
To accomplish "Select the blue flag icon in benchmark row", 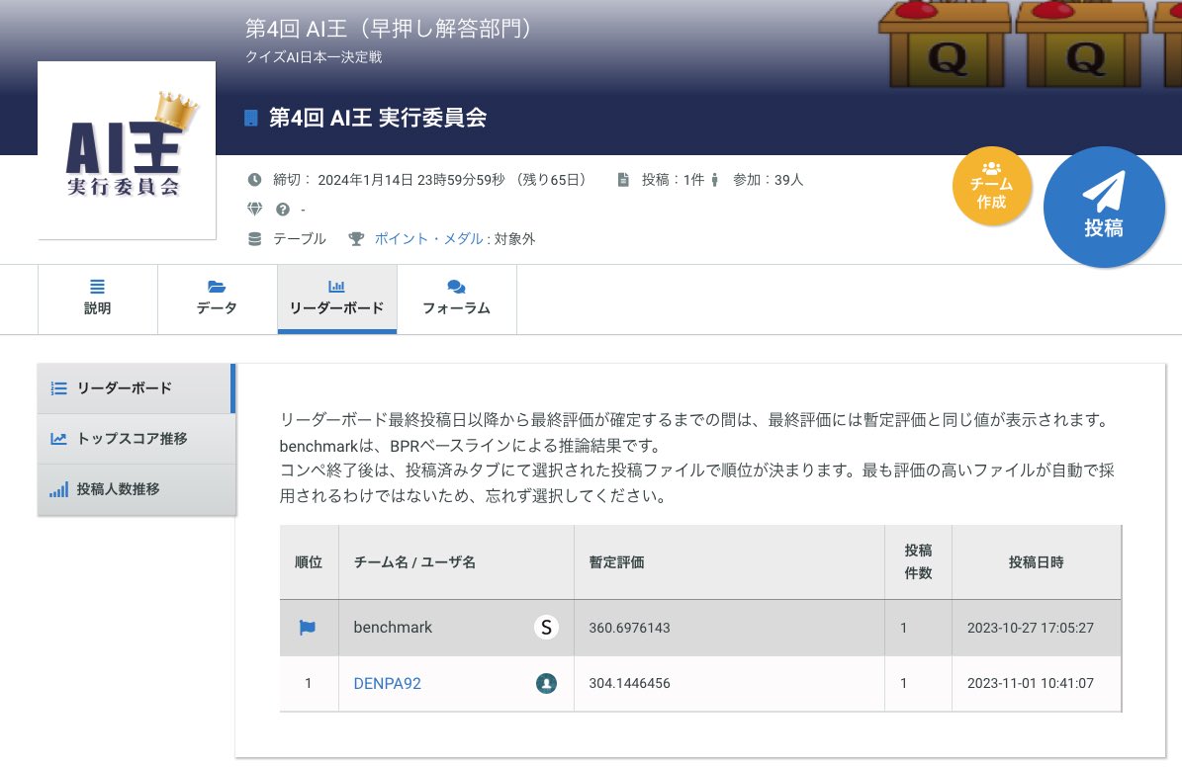I will point(308,627).
